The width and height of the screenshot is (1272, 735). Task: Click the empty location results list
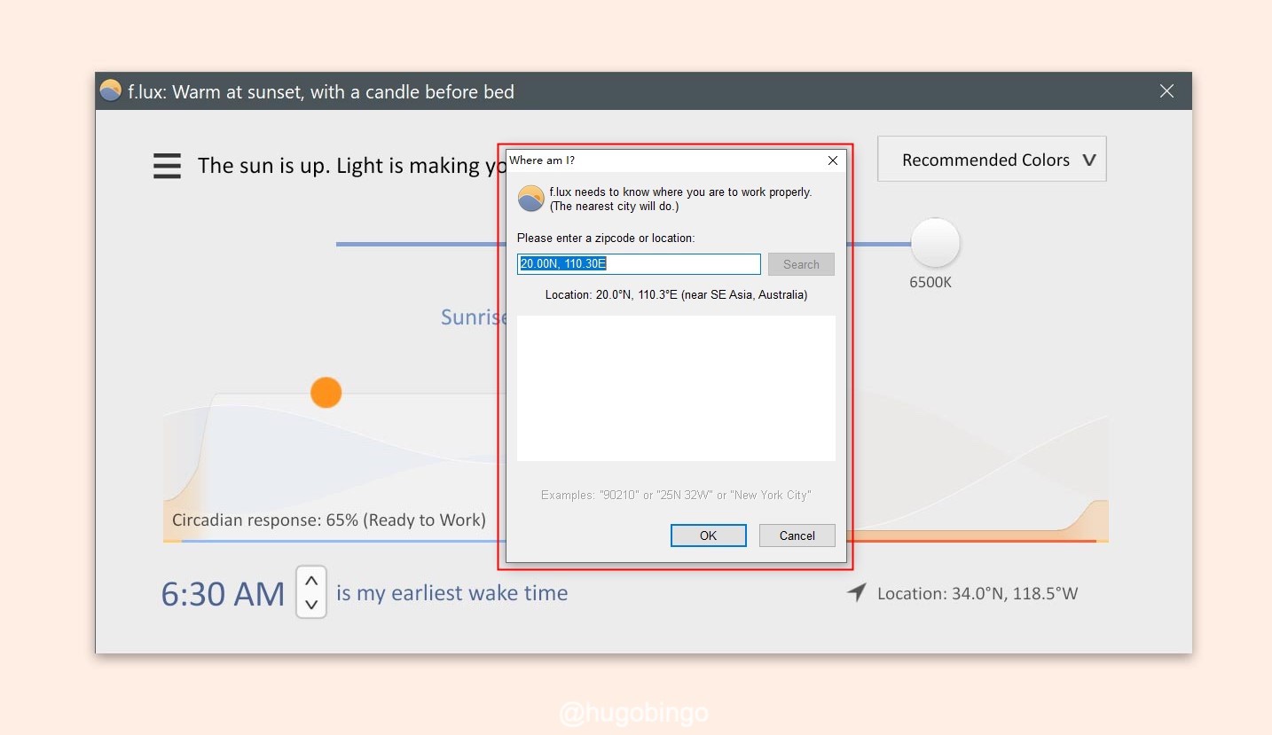(x=676, y=388)
